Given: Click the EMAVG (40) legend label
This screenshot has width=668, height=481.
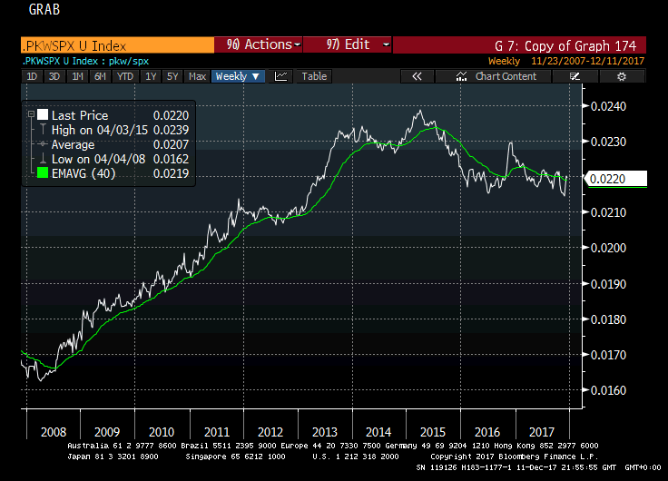Looking at the screenshot, I should (x=83, y=173).
